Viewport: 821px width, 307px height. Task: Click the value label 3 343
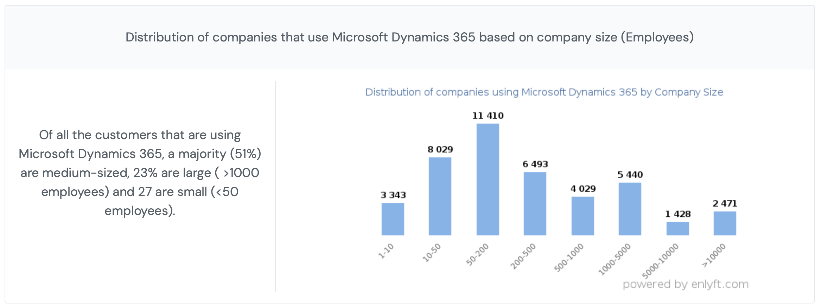click(x=393, y=195)
